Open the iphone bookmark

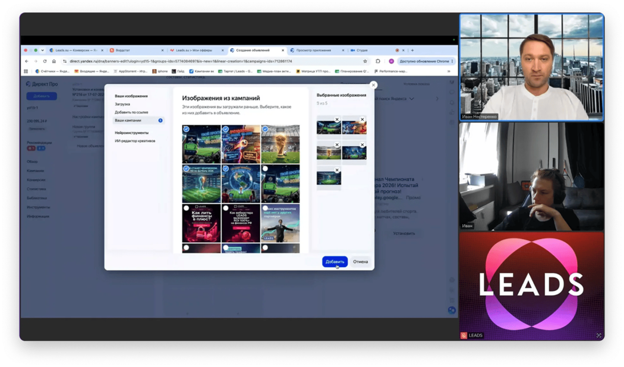point(160,71)
